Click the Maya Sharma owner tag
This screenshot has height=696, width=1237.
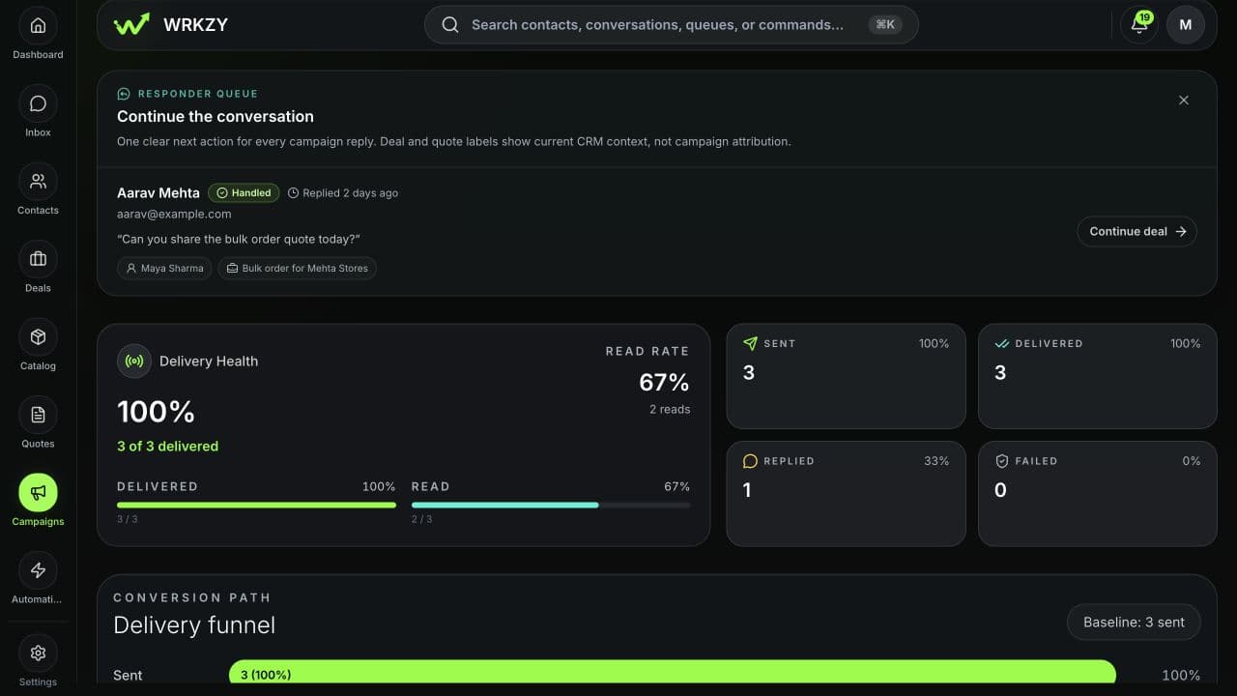(164, 268)
